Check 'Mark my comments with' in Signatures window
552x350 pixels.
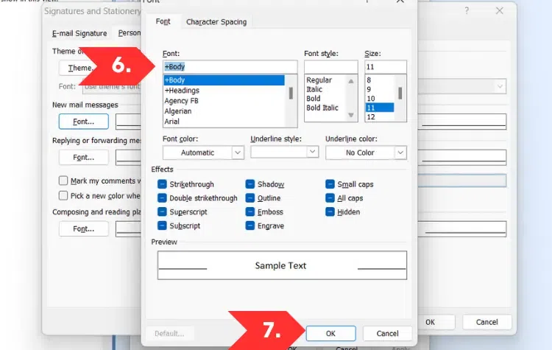[63, 181]
